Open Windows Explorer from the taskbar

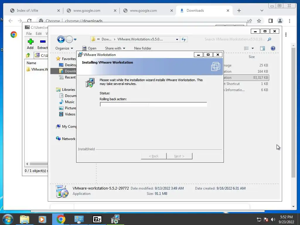click(25, 219)
